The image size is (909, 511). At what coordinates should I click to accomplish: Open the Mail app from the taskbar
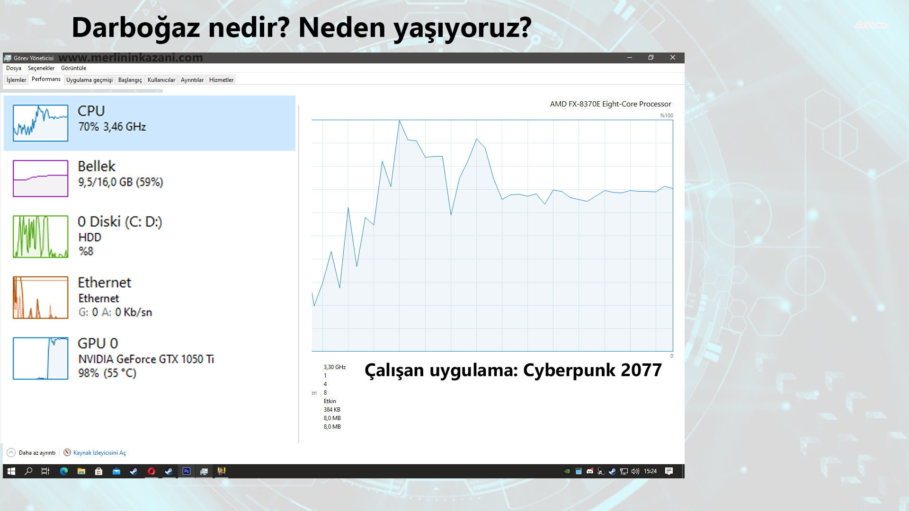click(x=116, y=471)
